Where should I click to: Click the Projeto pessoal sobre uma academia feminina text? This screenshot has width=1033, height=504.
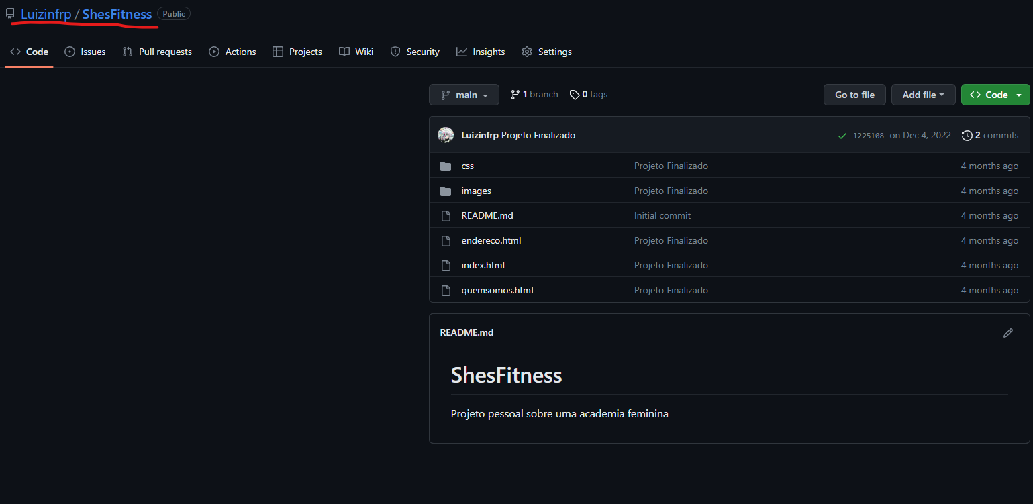coord(560,413)
